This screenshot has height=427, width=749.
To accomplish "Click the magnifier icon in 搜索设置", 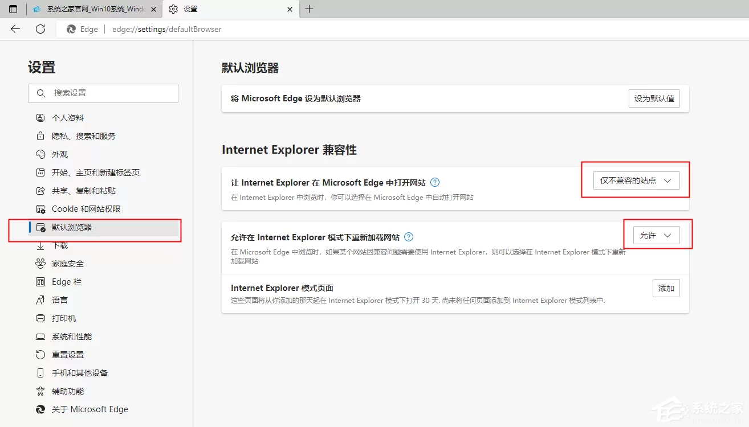I will (x=40, y=93).
